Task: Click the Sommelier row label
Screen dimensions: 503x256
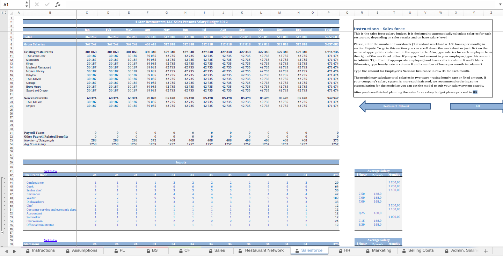Action: [34, 217]
